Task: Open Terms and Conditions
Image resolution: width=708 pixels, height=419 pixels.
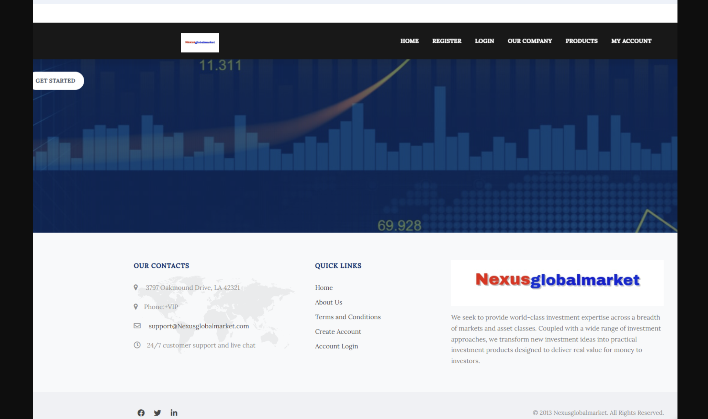Action: tap(348, 317)
